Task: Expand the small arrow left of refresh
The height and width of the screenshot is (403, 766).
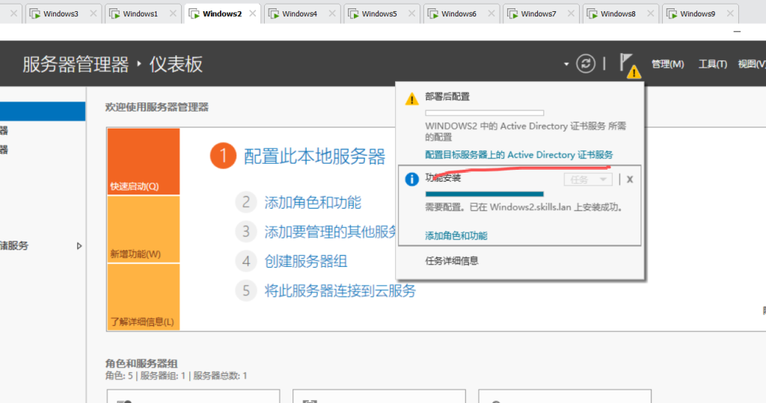Action: 566,65
